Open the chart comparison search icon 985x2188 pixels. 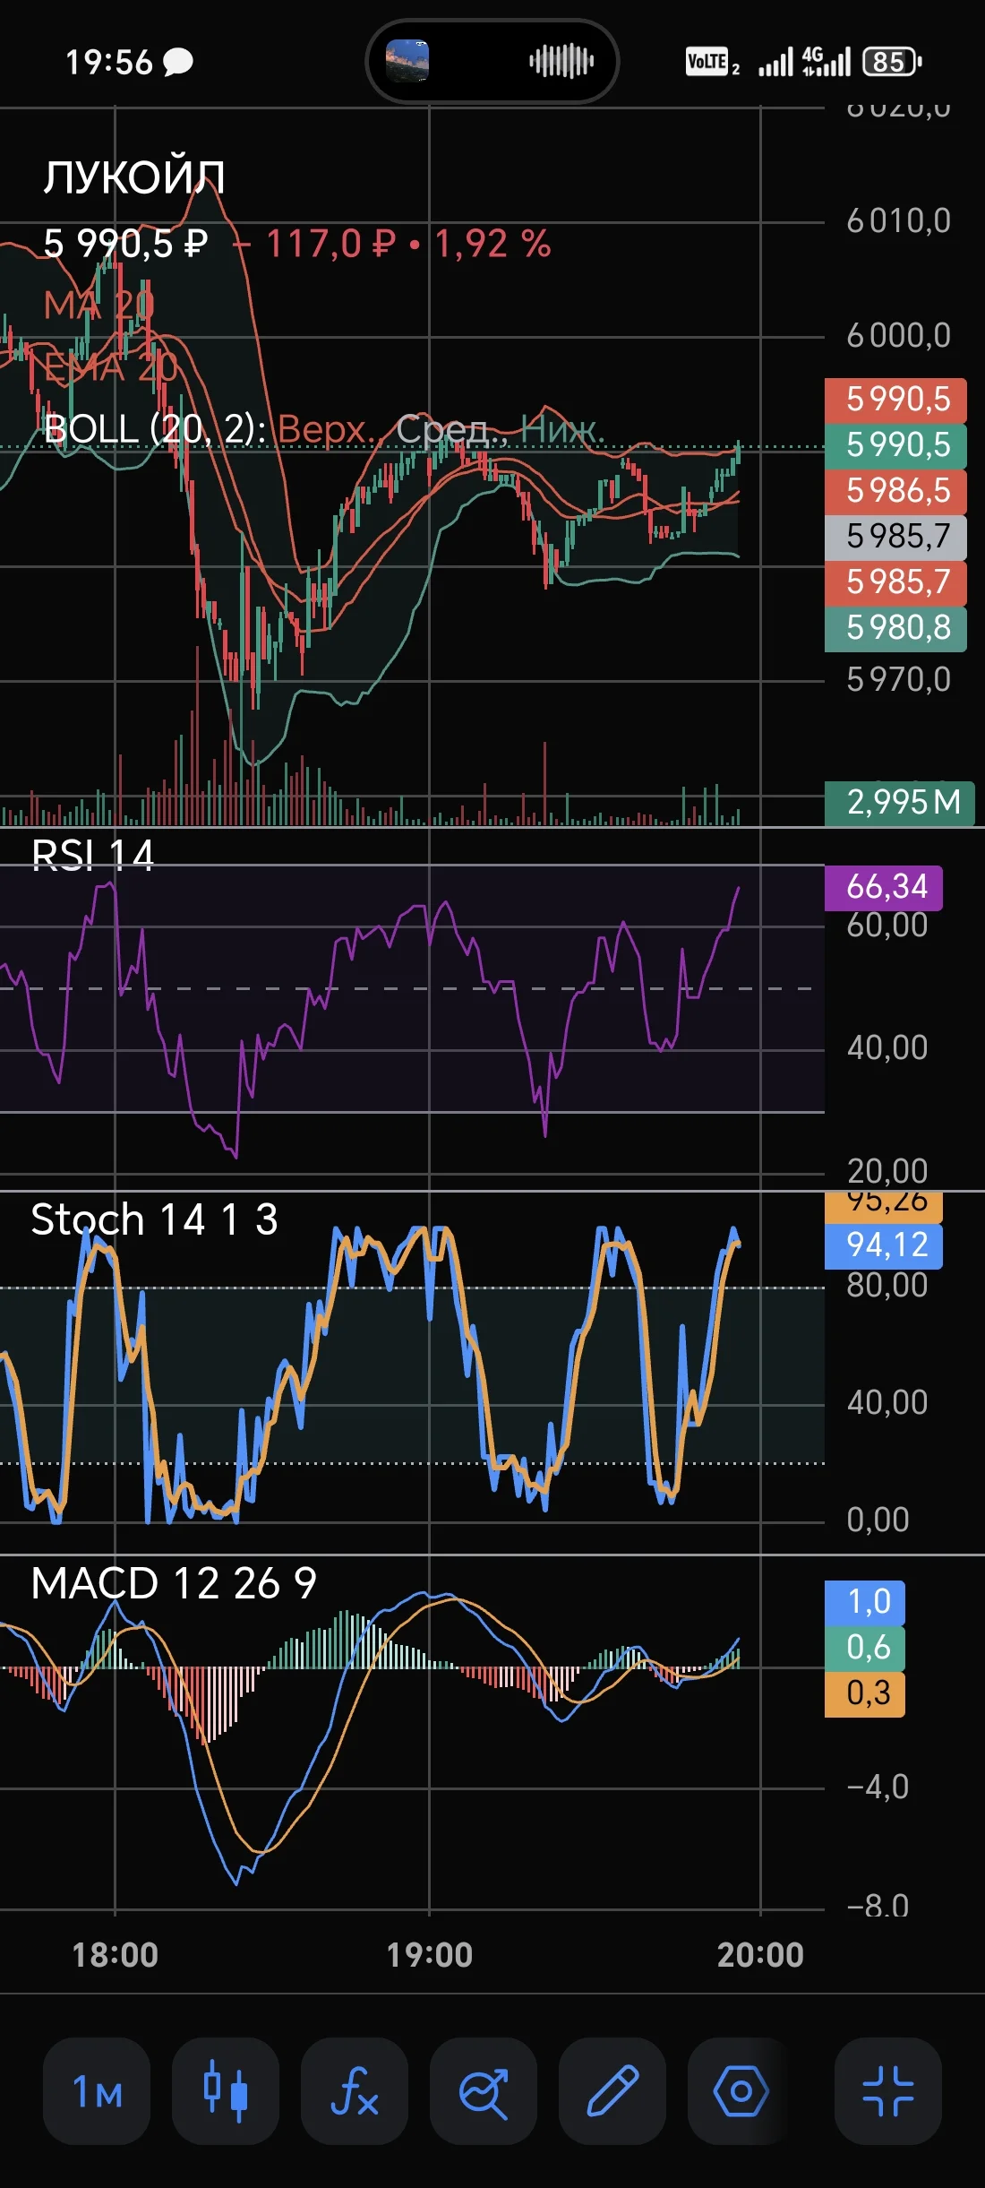[x=484, y=2091]
